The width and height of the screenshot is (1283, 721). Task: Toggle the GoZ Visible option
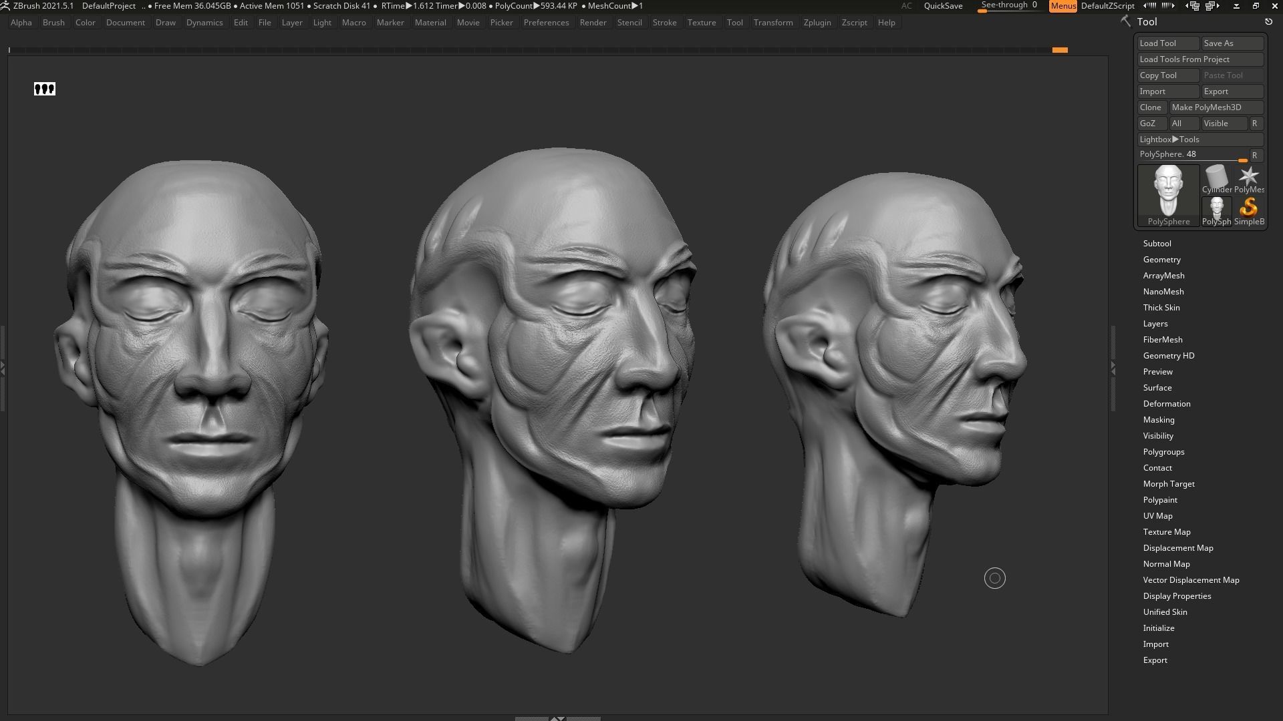point(1224,124)
